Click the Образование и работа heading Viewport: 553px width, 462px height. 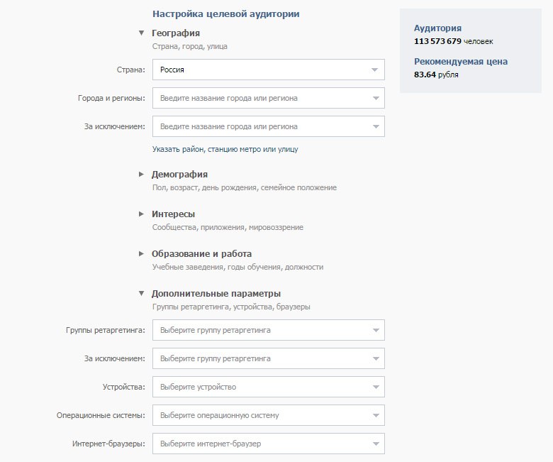201,253
